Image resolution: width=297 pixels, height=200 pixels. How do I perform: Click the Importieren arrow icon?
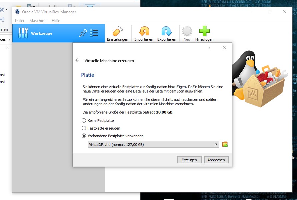(144, 31)
